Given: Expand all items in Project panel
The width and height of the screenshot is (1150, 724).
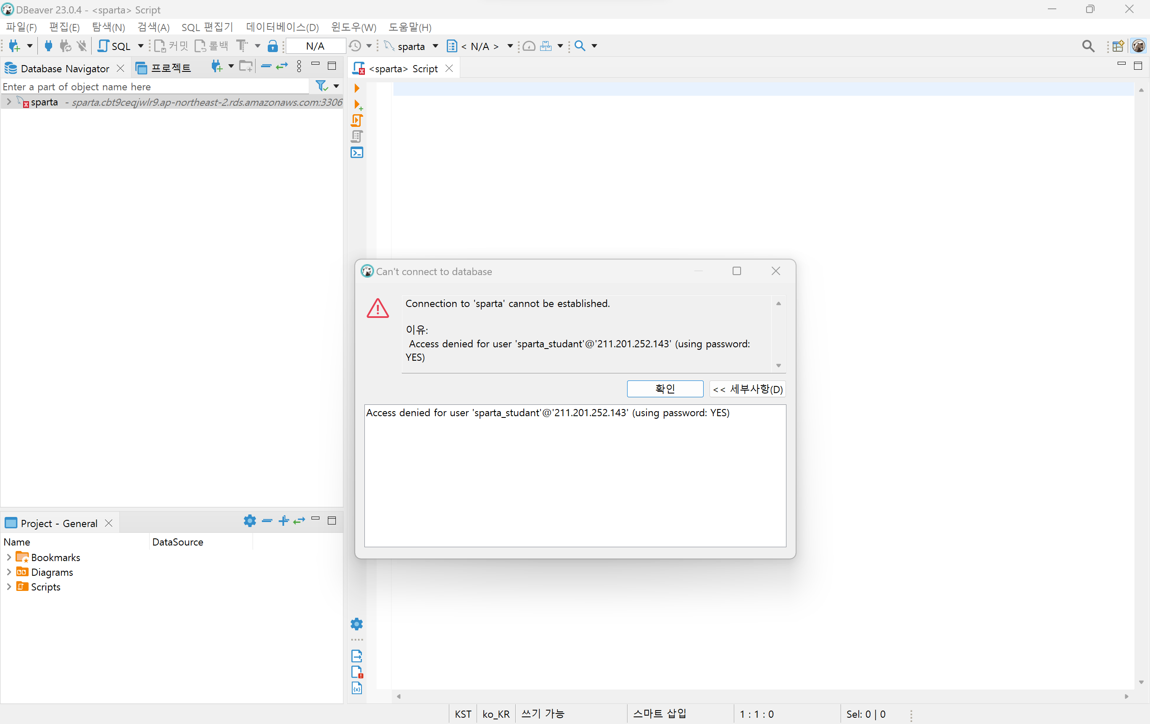Looking at the screenshot, I should (284, 521).
